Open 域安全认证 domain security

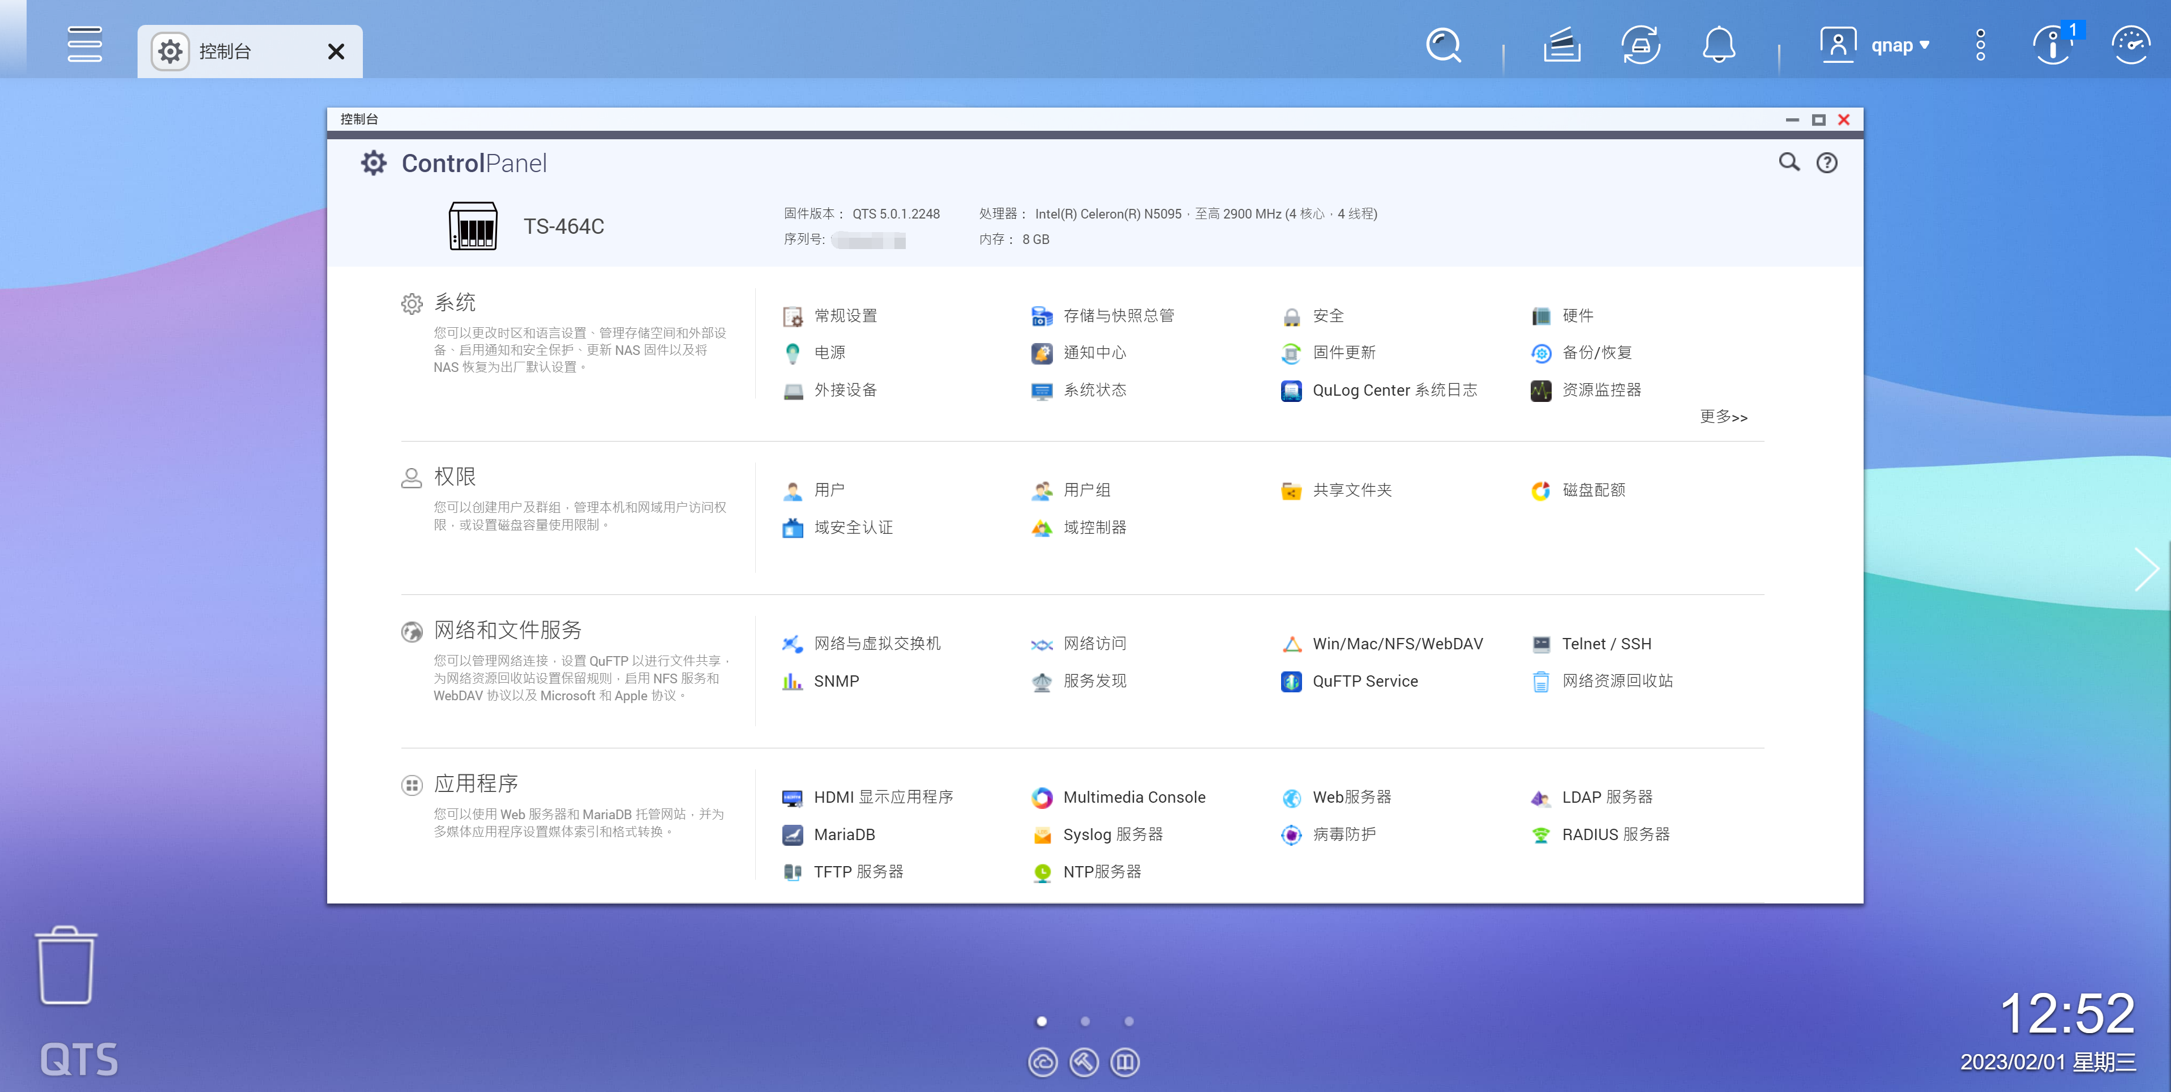coord(838,528)
